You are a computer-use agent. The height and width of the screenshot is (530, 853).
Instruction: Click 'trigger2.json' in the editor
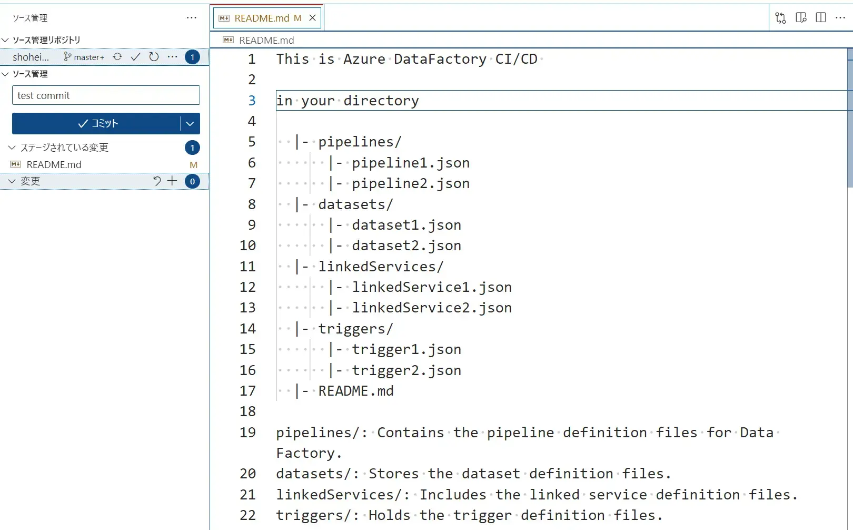(406, 370)
